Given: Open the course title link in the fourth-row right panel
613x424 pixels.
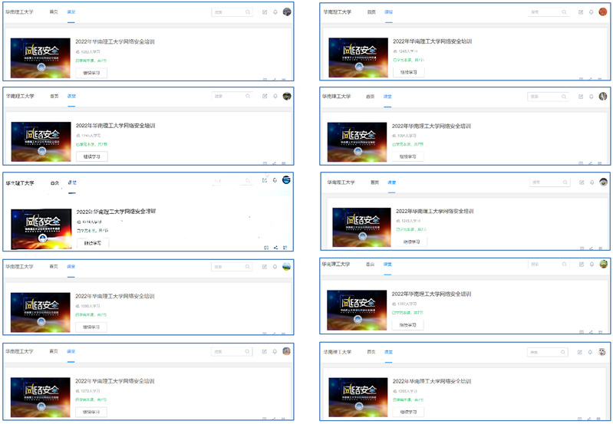Looking at the screenshot, I should click(431, 294).
